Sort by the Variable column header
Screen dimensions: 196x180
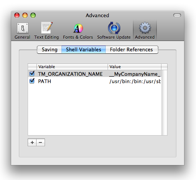coord(72,67)
